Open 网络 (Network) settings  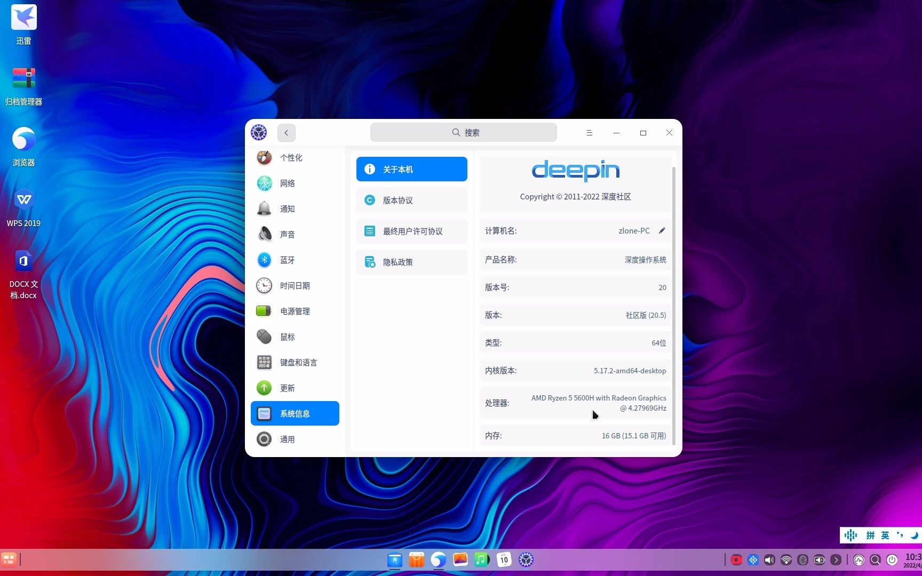295,183
